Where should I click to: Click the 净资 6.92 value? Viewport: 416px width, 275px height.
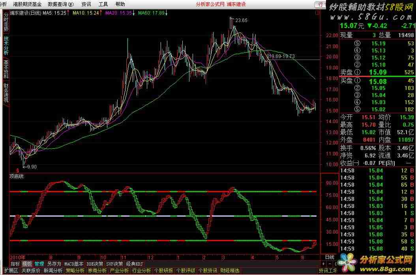click(x=370, y=155)
